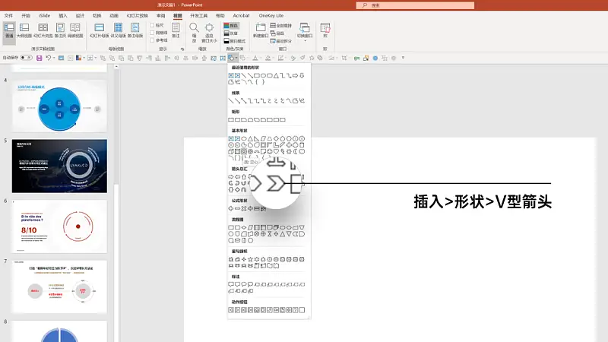Click the Notes (备注) button in Show group
This screenshot has height=342, width=608.
click(176, 30)
